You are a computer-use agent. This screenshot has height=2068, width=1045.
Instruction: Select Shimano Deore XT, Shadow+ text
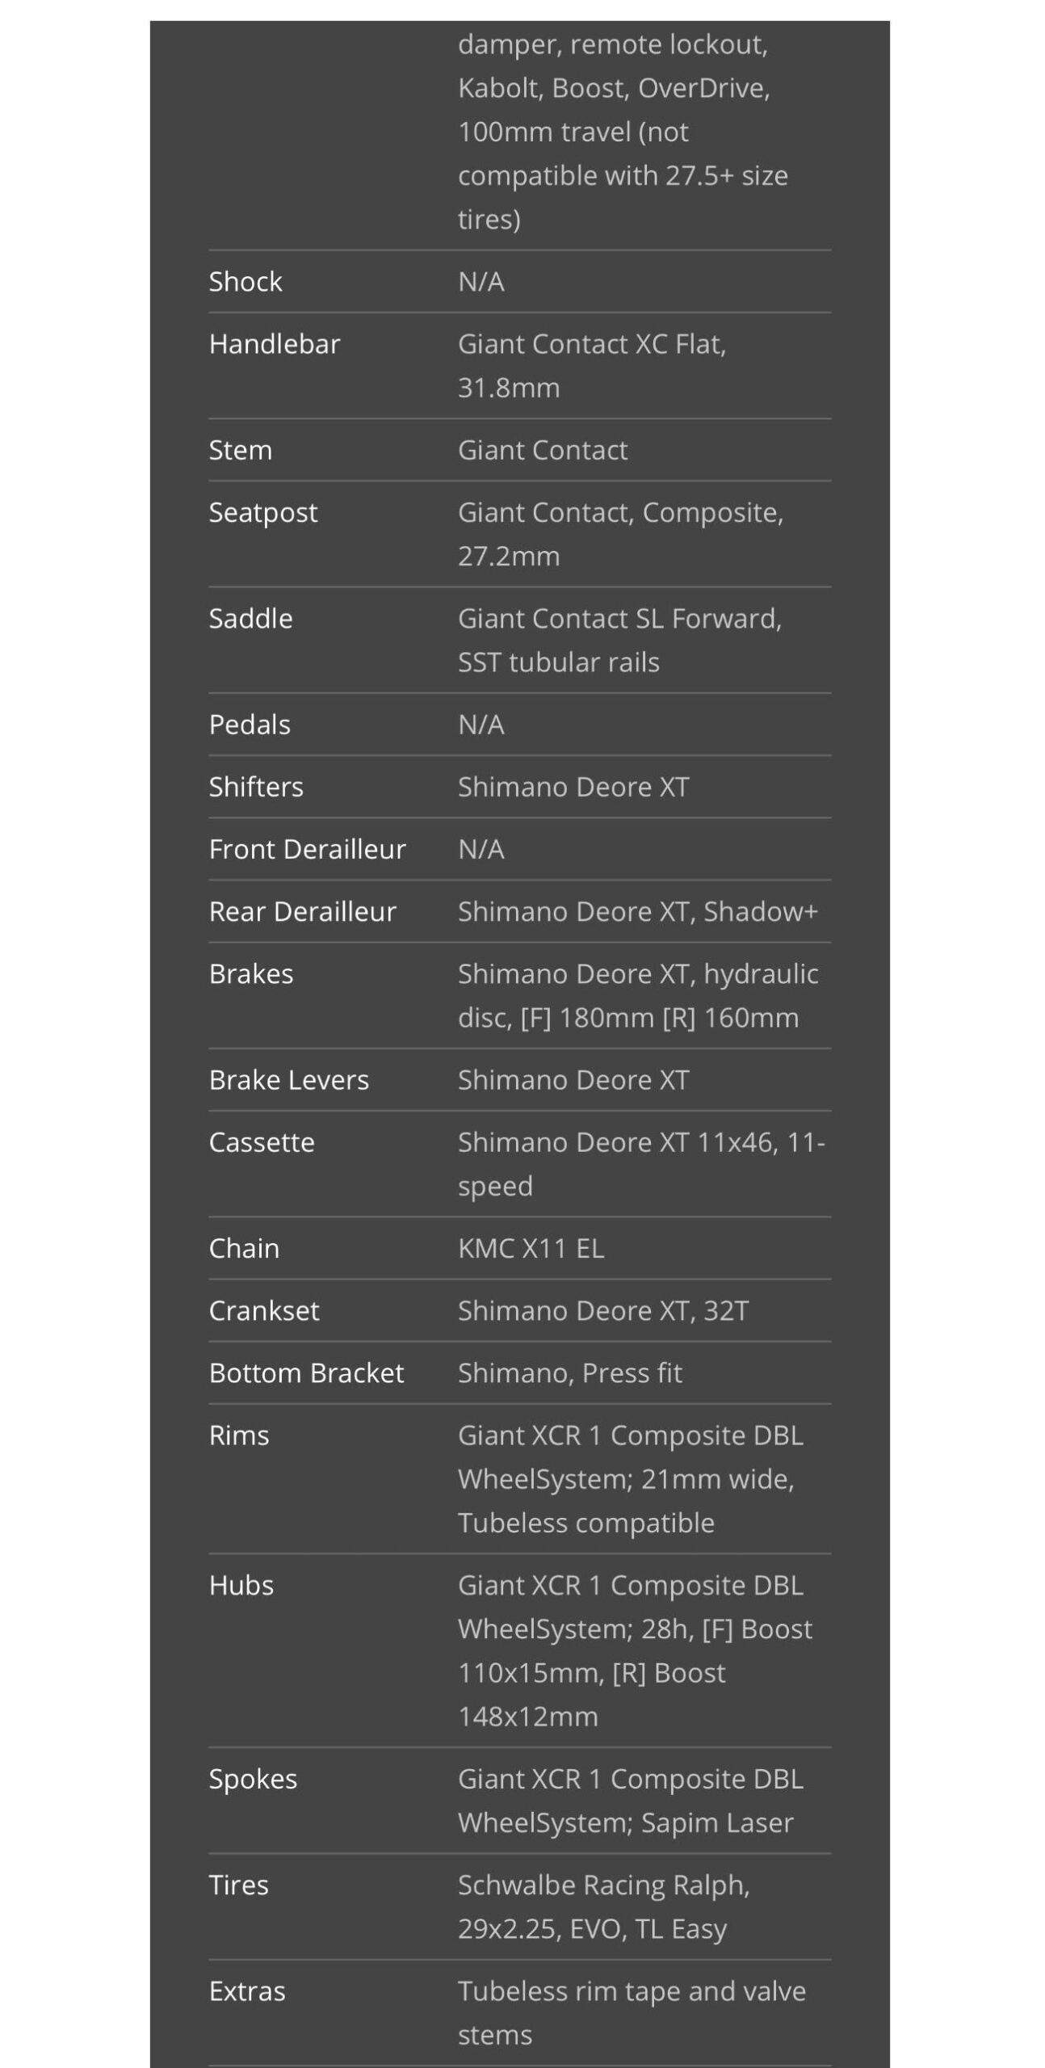pyautogui.click(x=638, y=911)
